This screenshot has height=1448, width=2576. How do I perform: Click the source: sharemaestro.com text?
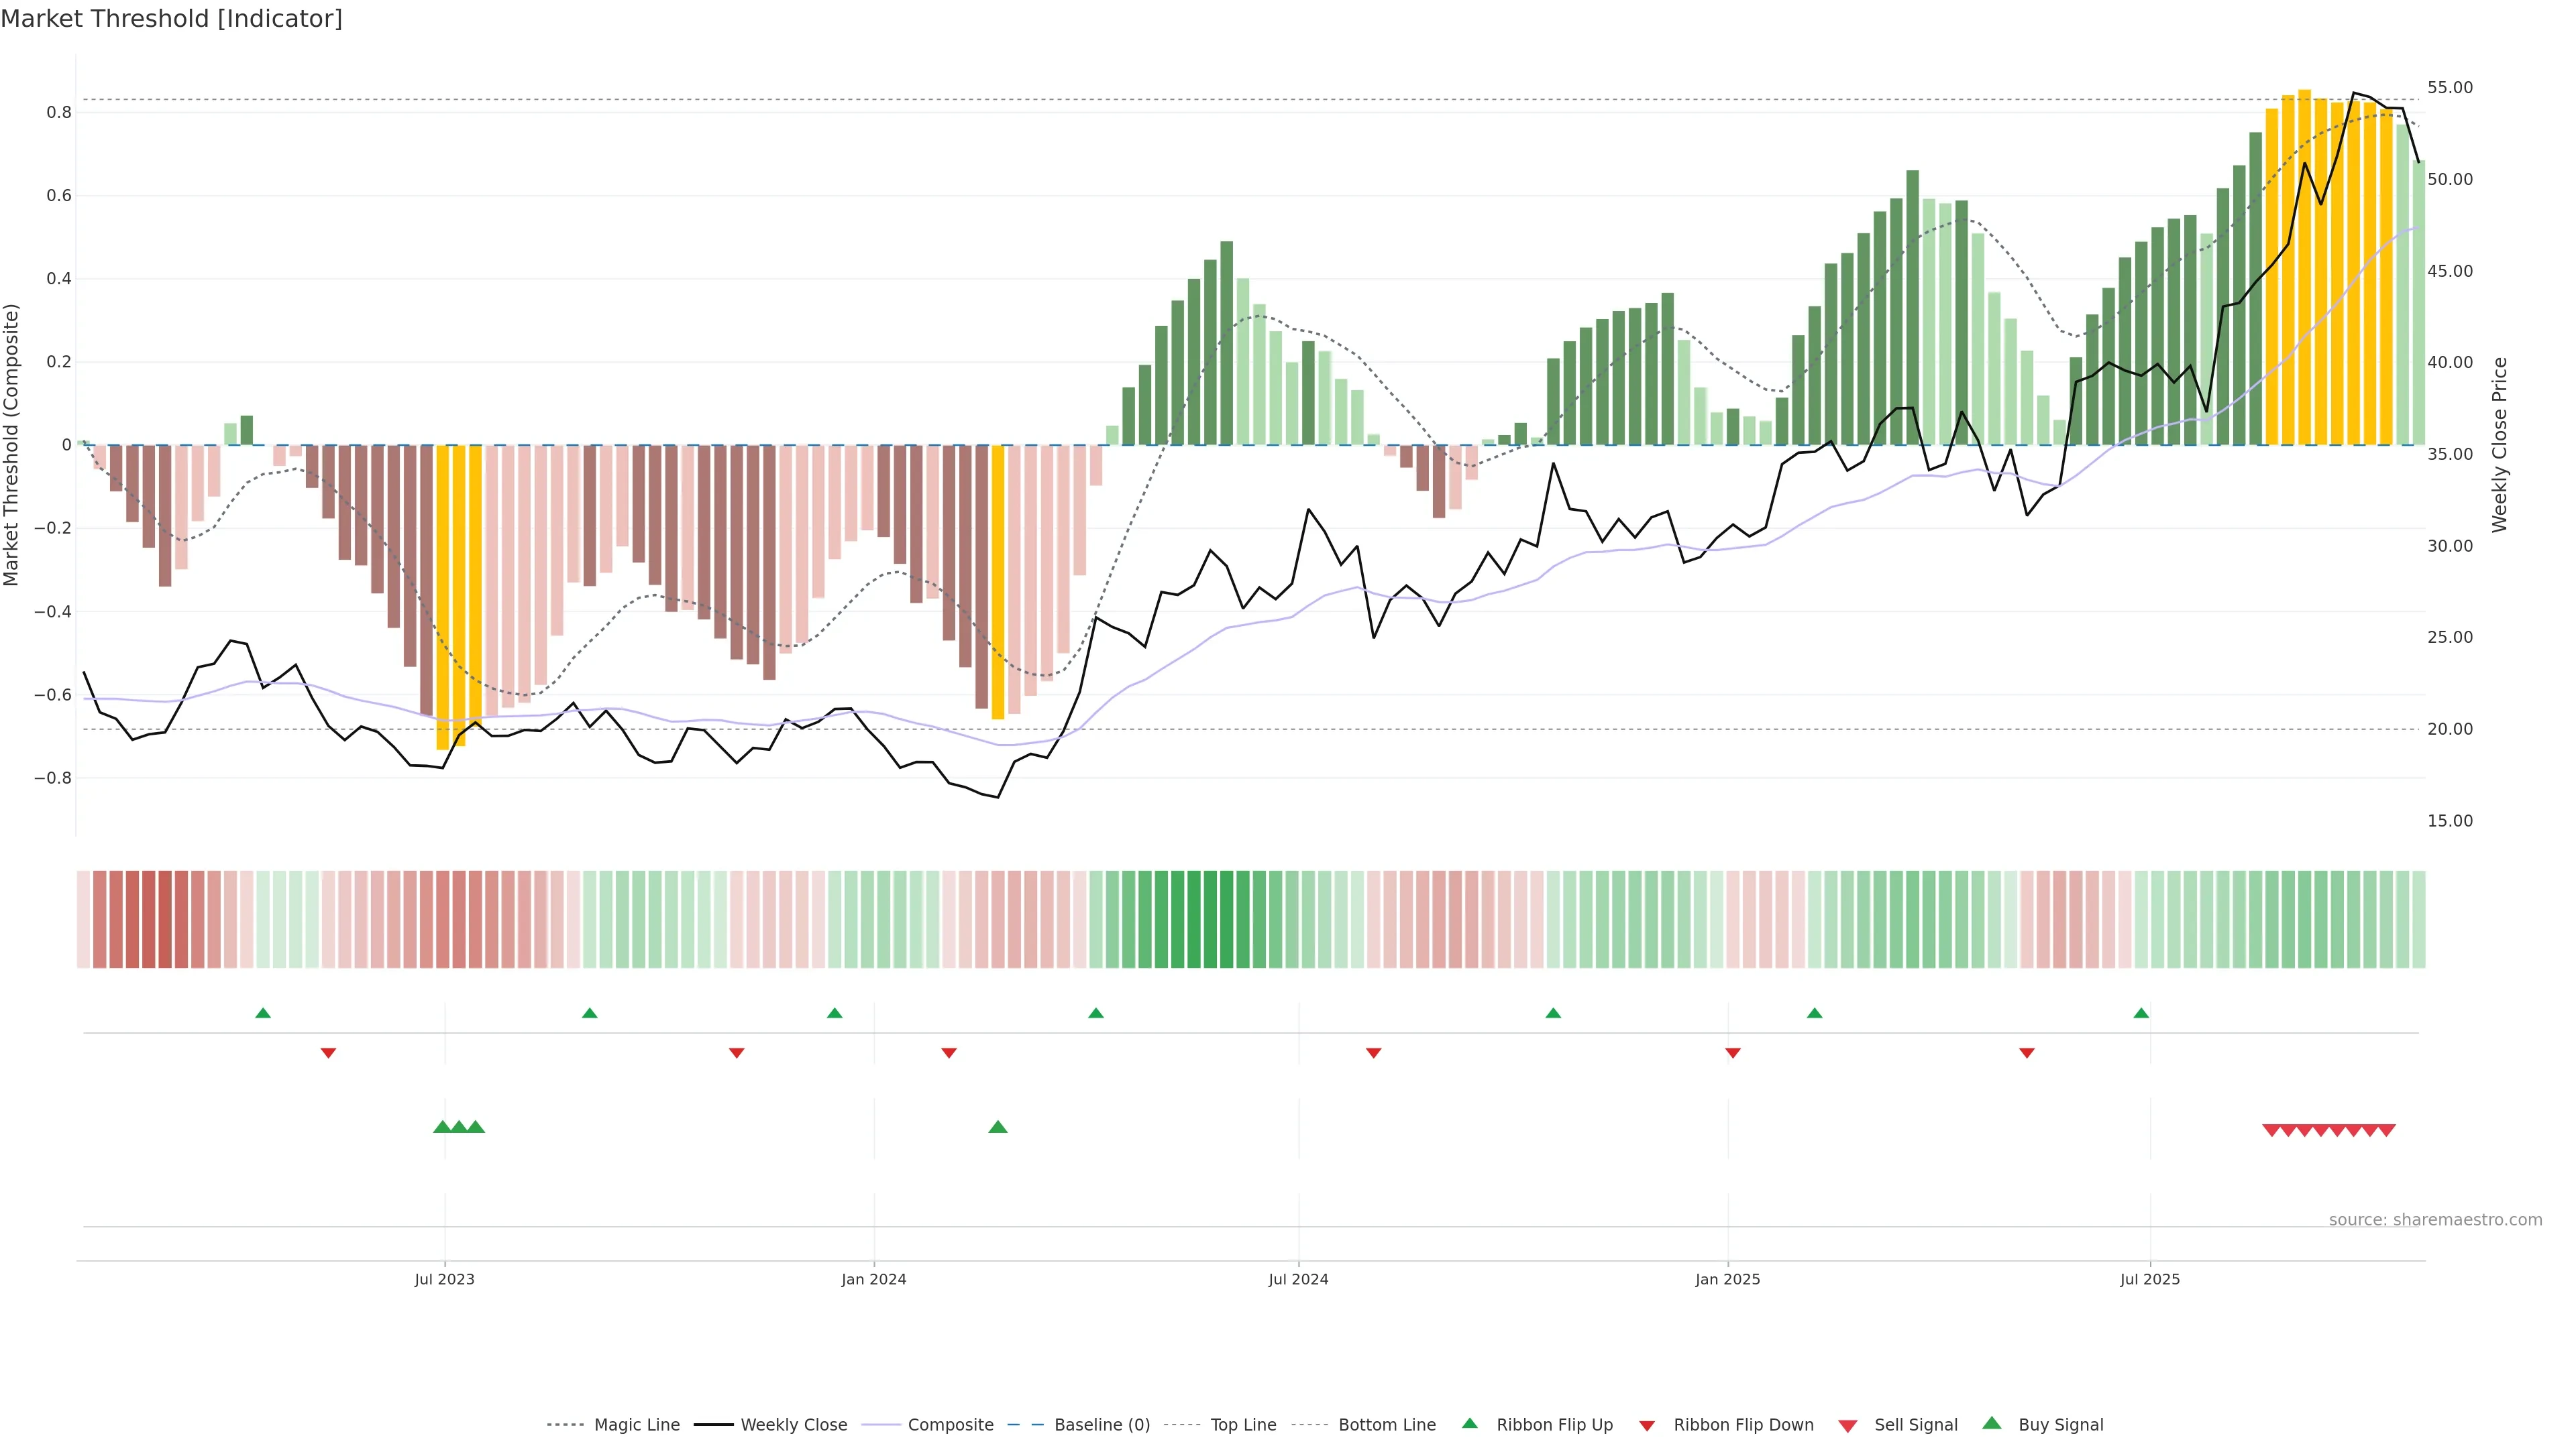tap(2435, 1219)
